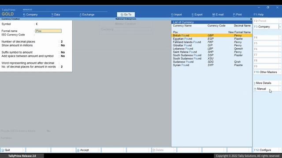Pick Lebanese Pound from the list
The height and width of the screenshot is (158, 282).
coord(211,49)
